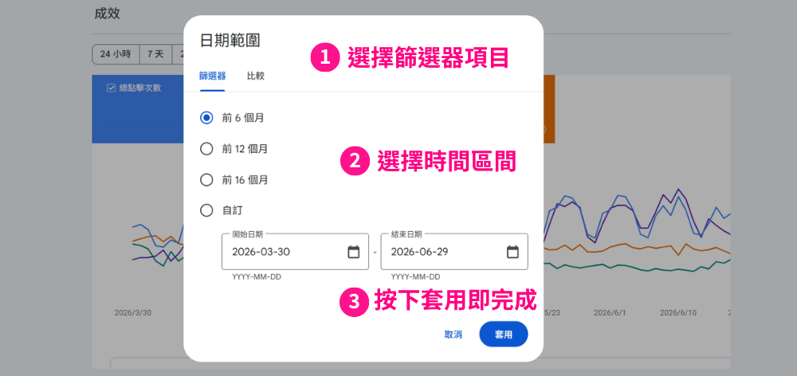Screen dimensions: 797x376
Task: Select the 前 6 個月 radio option
Action: tap(206, 118)
